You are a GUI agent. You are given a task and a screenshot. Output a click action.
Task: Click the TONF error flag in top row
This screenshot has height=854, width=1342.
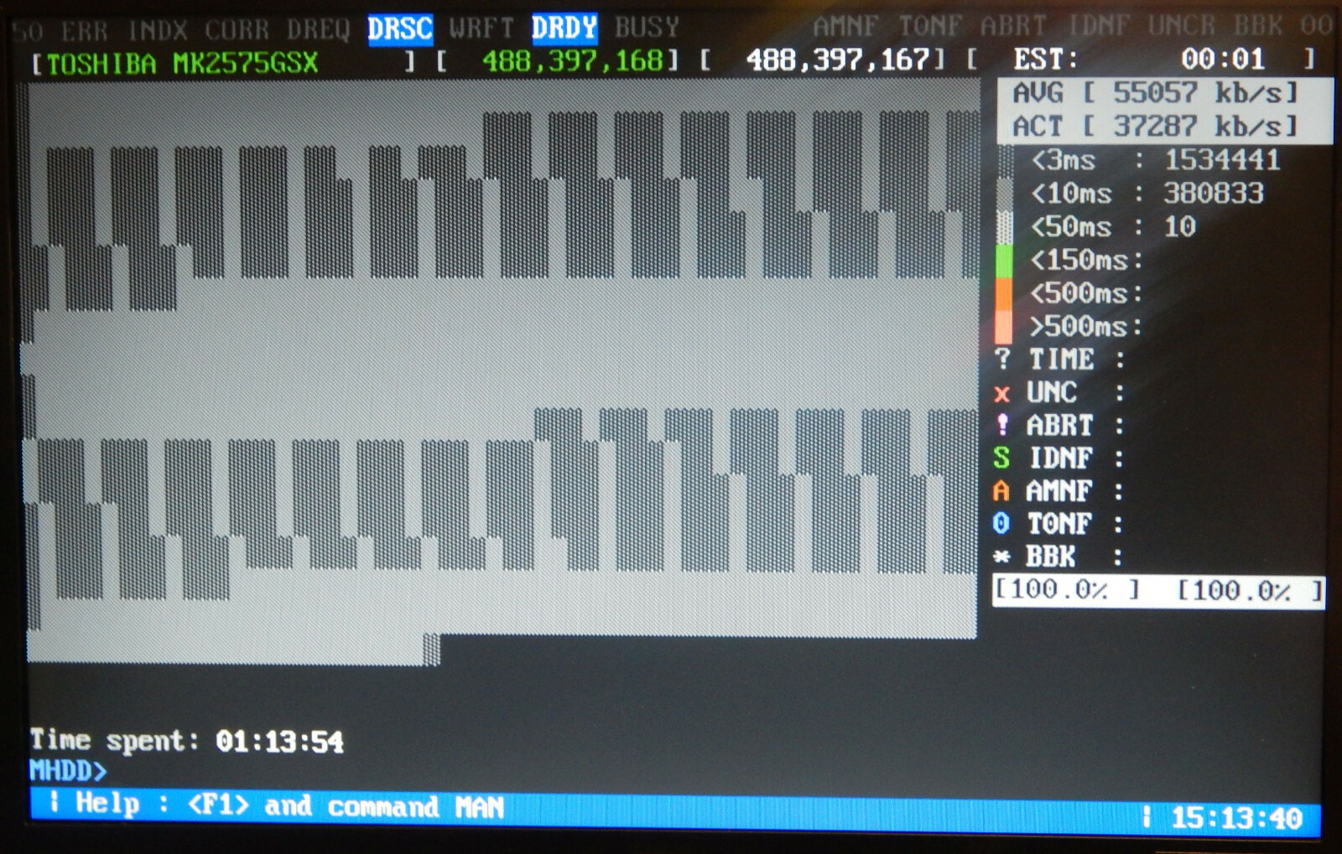pos(930,27)
